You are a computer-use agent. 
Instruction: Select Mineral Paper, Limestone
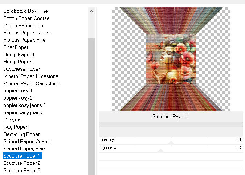pyautogui.click(x=31, y=76)
